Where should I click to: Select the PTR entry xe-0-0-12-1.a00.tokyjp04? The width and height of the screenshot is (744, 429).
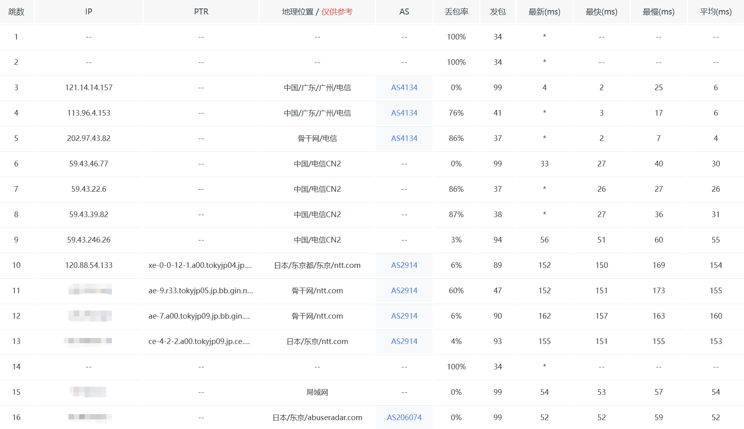200,265
